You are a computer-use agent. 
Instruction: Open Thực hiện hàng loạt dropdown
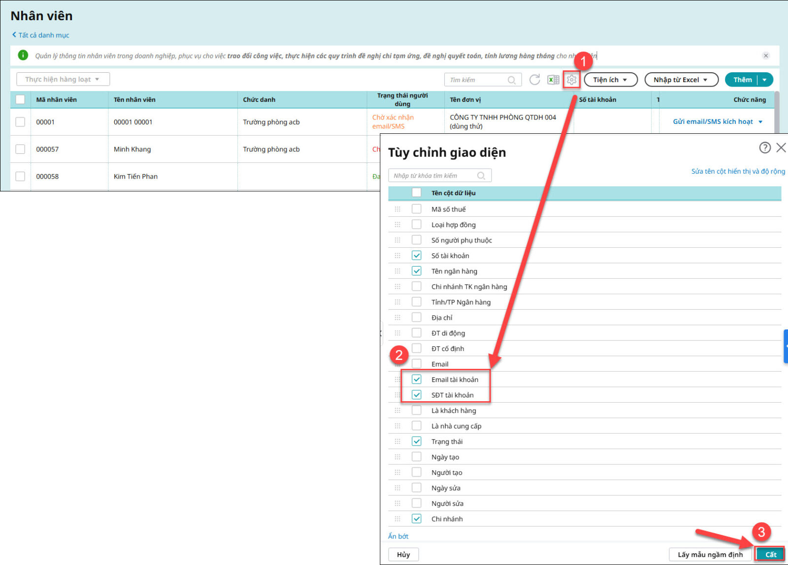coord(63,79)
